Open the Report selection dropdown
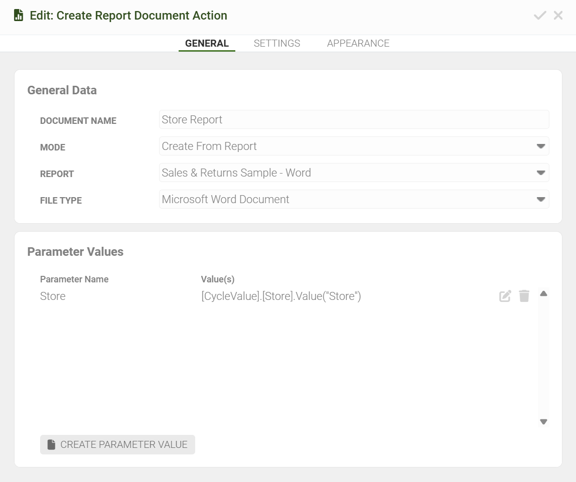 540,173
